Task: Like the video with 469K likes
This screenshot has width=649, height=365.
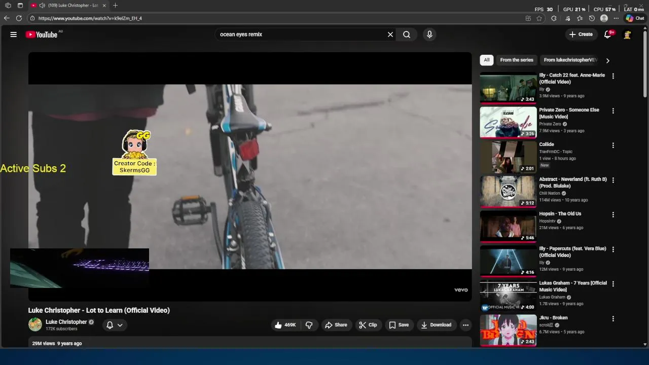Action: click(x=285, y=325)
